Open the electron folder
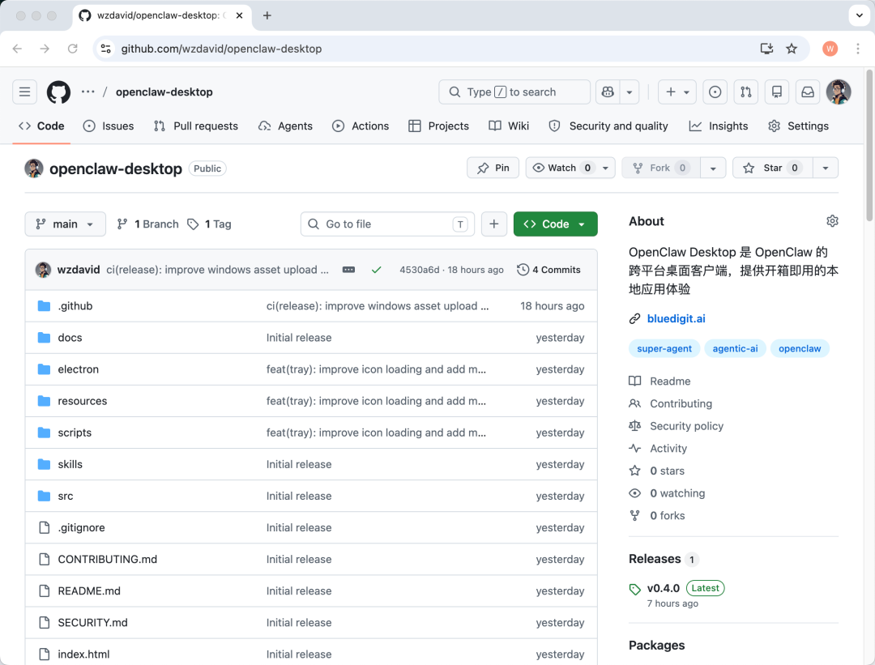This screenshot has height=665, width=875. point(78,369)
